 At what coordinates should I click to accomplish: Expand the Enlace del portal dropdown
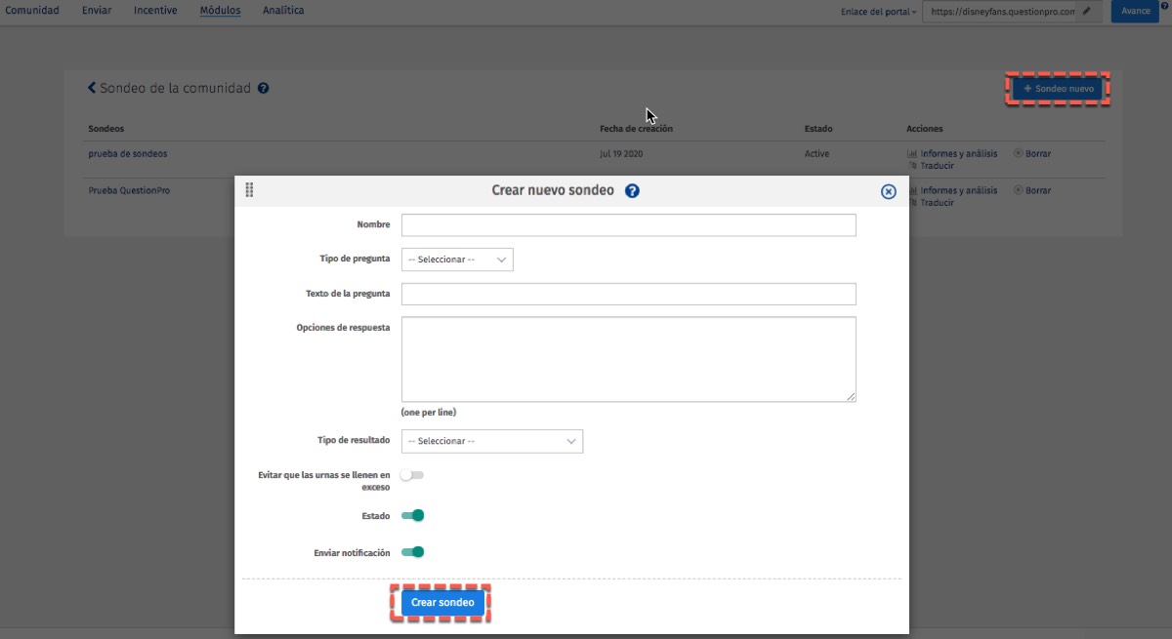click(x=878, y=12)
